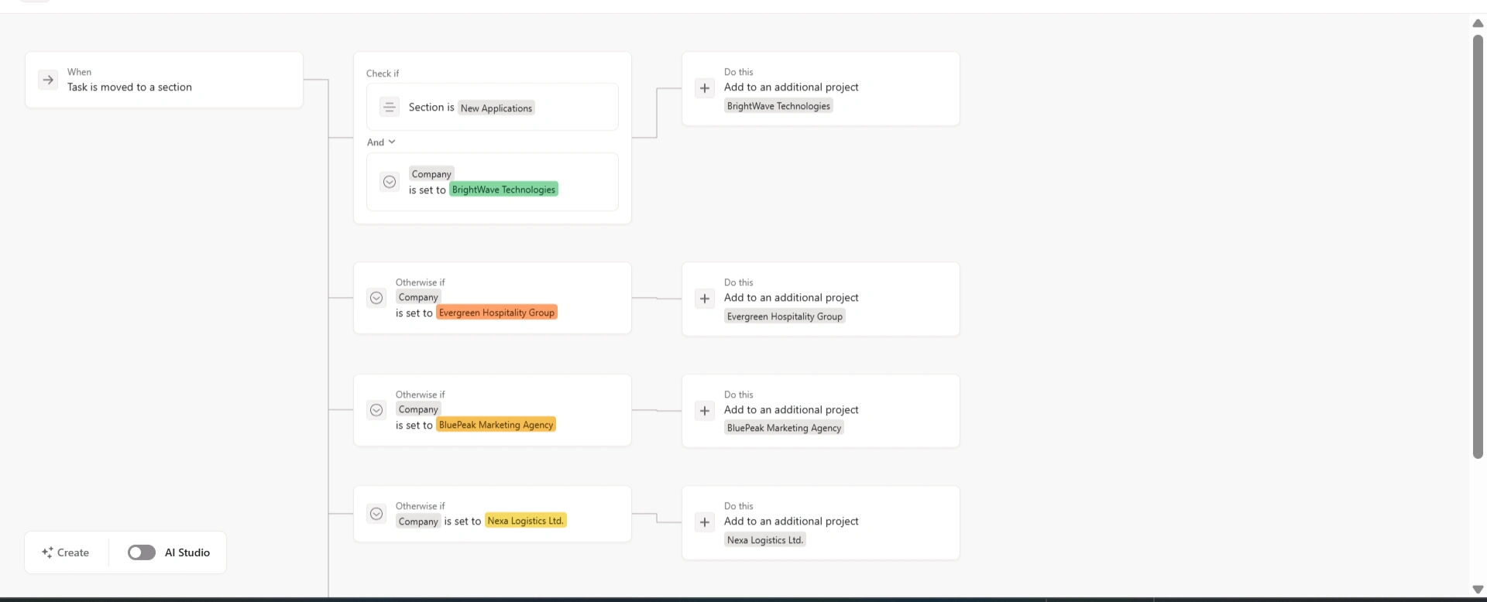Select the New Applications section tag
The height and width of the screenshot is (602, 1487).
pyautogui.click(x=496, y=108)
